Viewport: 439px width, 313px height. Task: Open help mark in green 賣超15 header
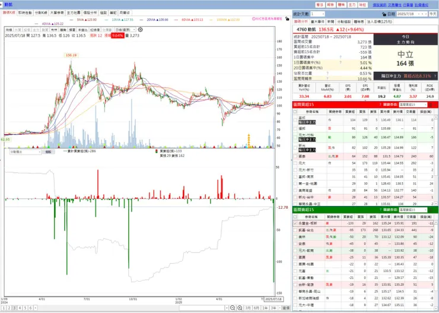point(380,209)
